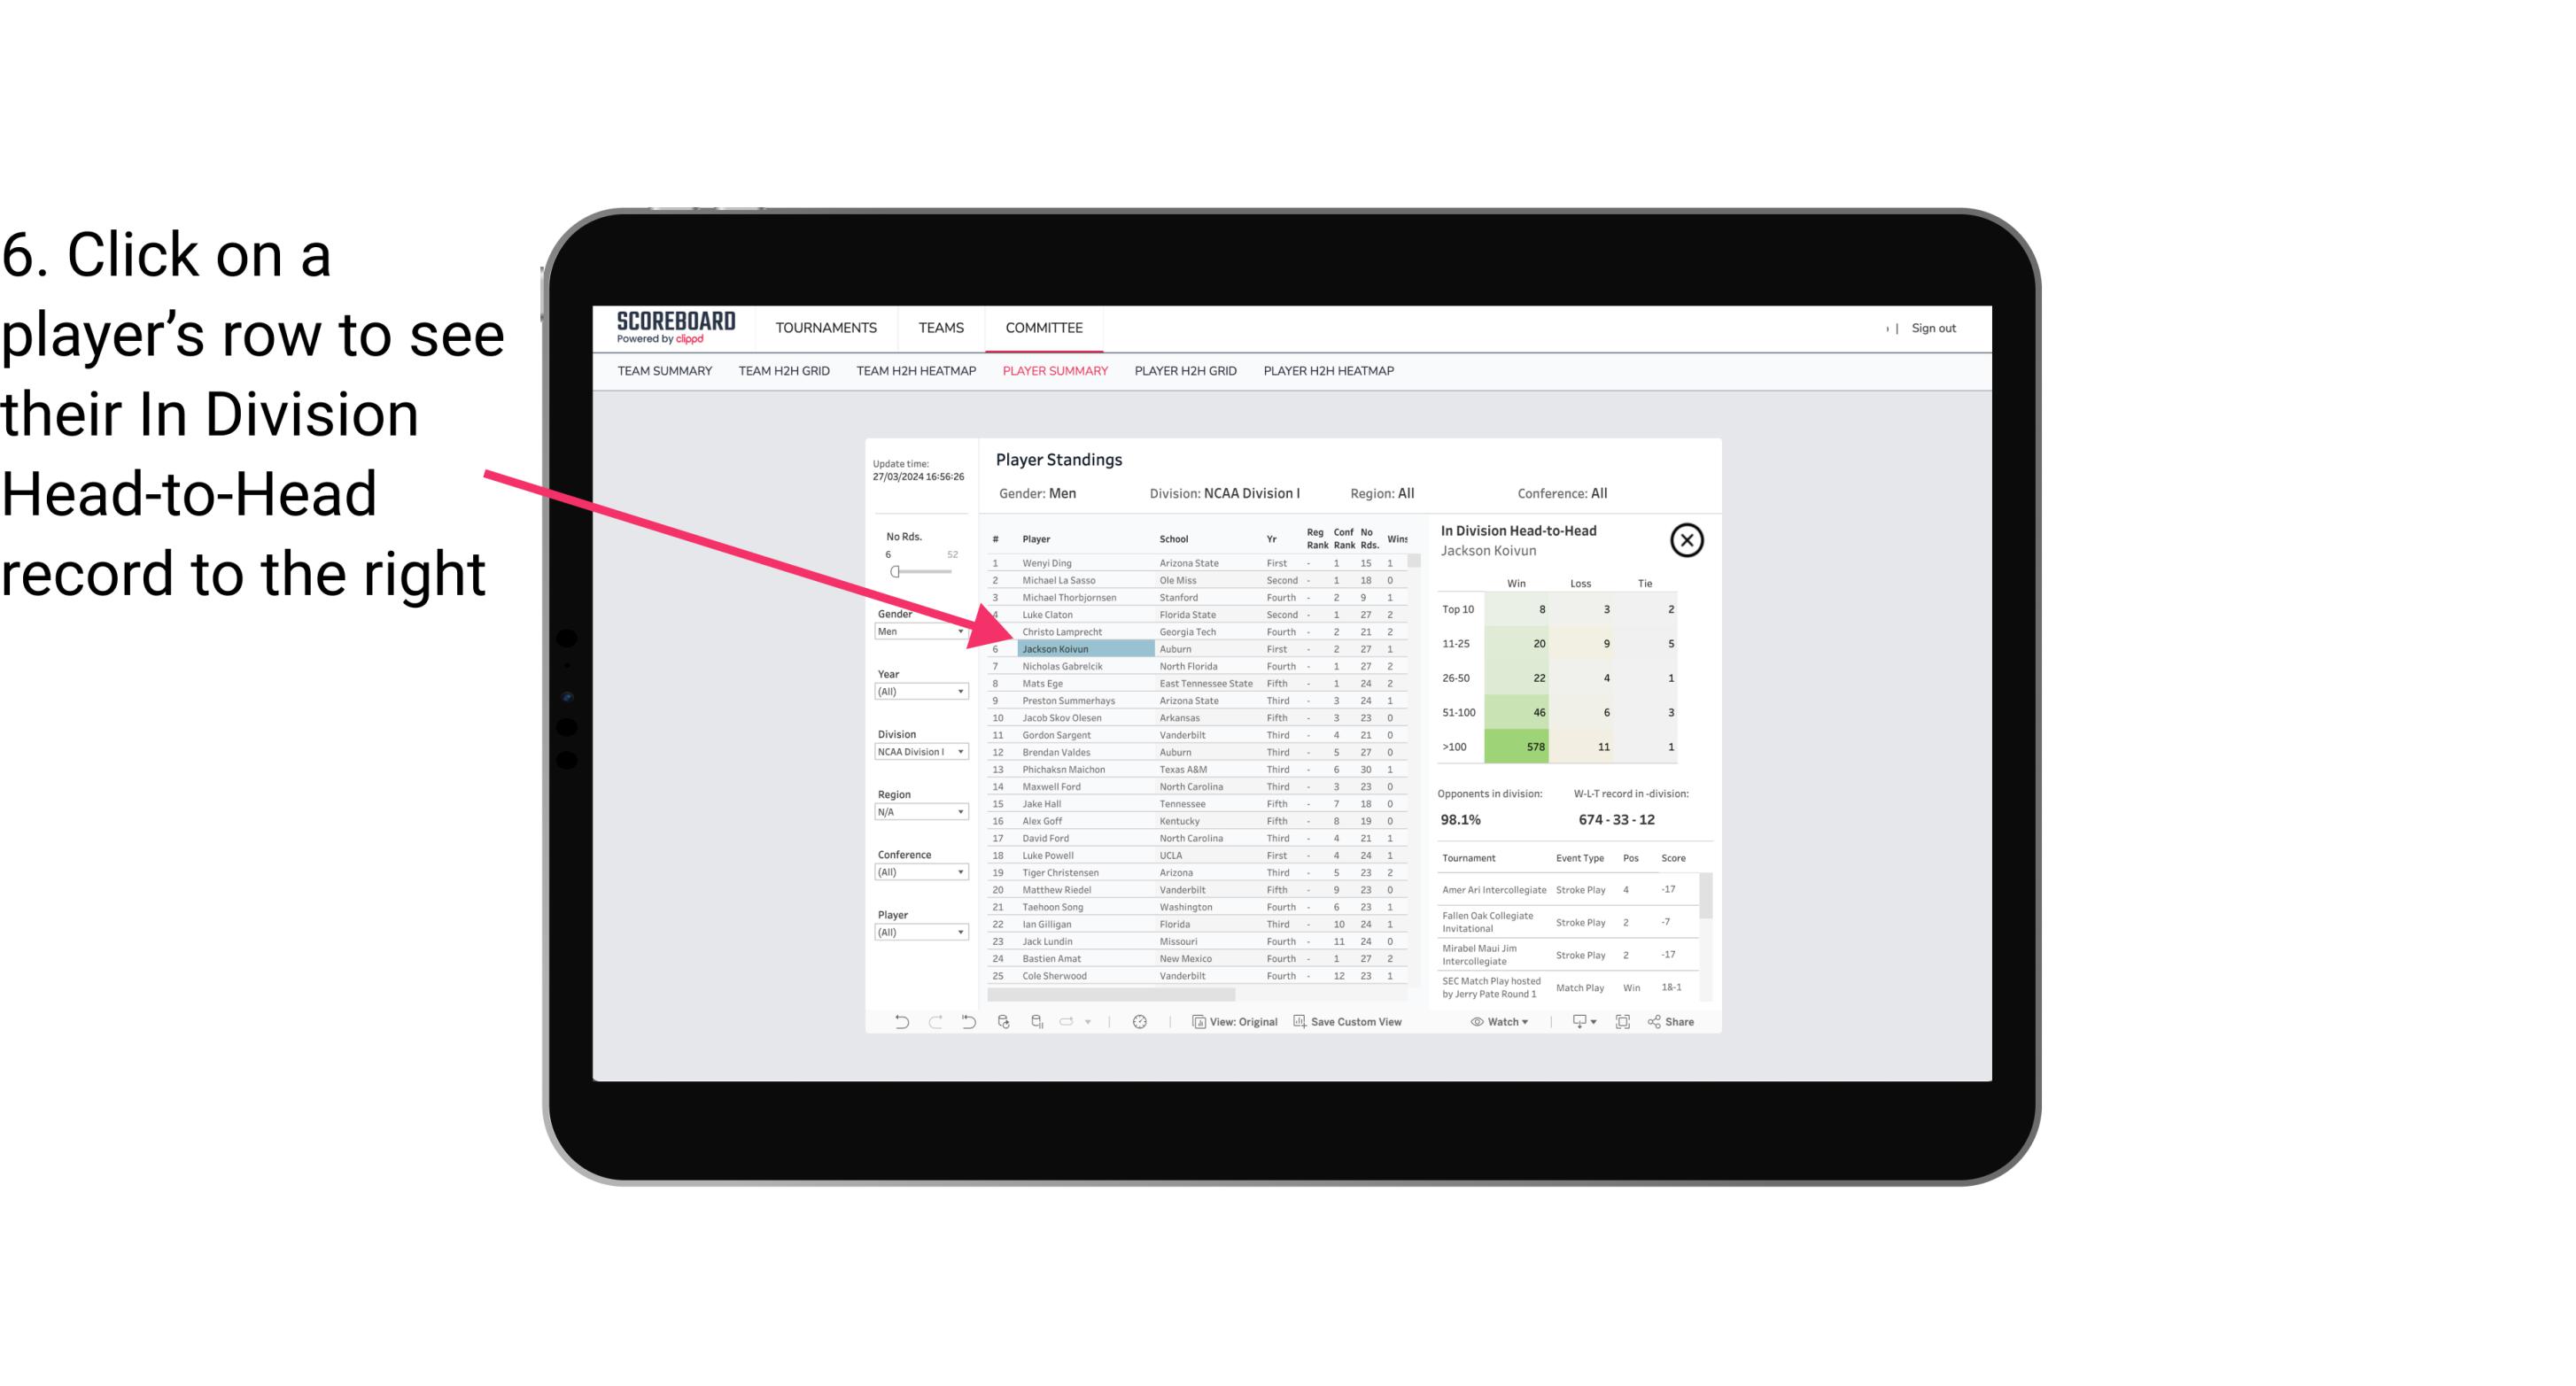Select the PLAYER SUMMARY tab
Viewport: 2576px width, 1386px height.
pyautogui.click(x=1053, y=370)
